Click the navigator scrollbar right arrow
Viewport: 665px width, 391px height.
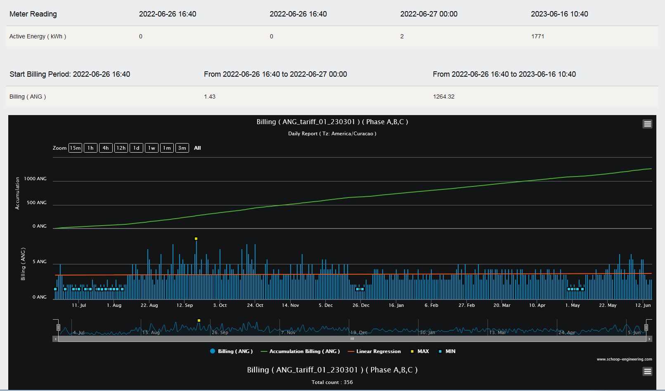(649, 339)
